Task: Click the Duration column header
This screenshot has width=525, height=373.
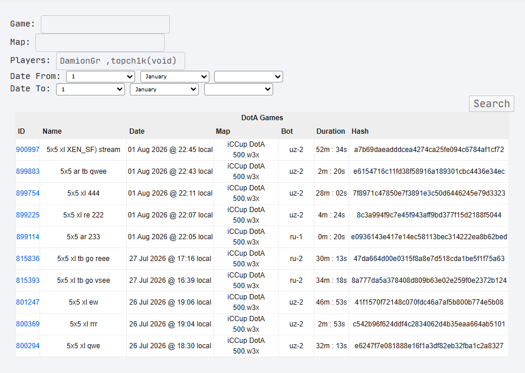Action: pyautogui.click(x=331, y=131)
